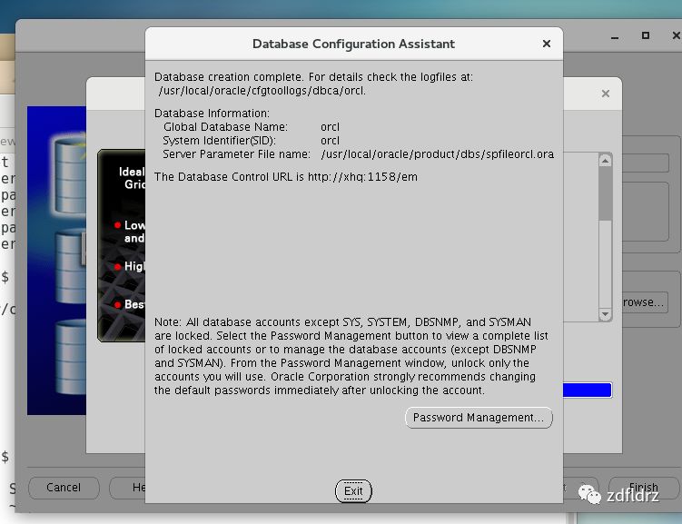Click the Exit button in the dialog
The width and height of the screenshot is (682, 524).
[x=353, y=491]
